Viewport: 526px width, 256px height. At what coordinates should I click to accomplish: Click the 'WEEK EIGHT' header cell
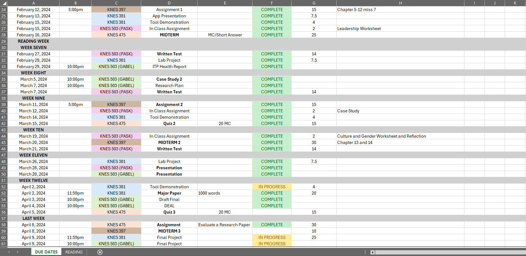(33, 73)
